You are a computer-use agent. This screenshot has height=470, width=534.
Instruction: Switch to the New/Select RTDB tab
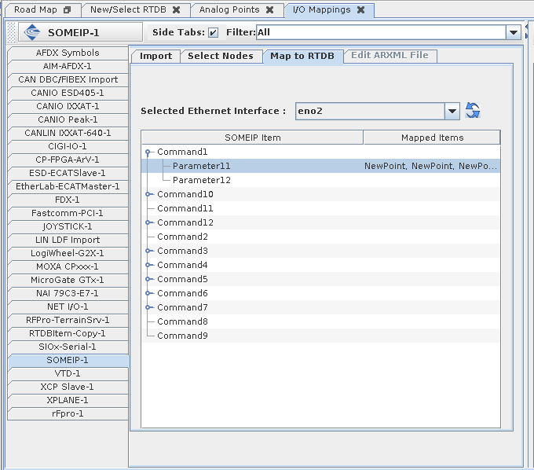[x=128, y=10]
